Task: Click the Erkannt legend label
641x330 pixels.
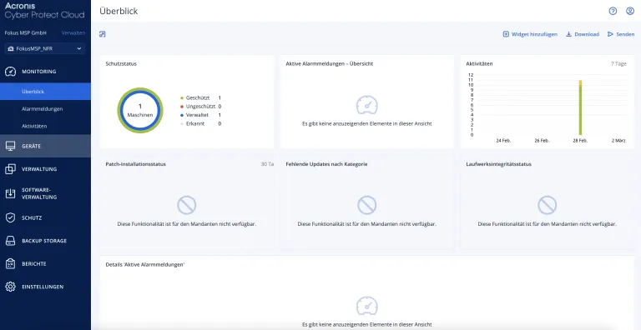Action: click(x=195, y=123)
